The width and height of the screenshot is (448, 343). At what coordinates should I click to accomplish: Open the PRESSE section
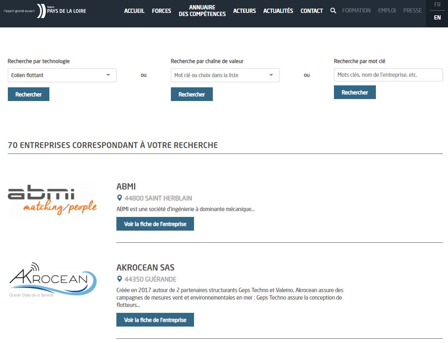[412, 11]
